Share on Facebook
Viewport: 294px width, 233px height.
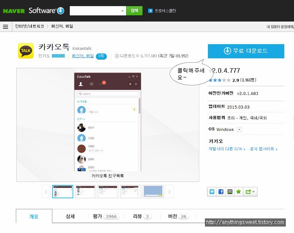coord(221,192)
